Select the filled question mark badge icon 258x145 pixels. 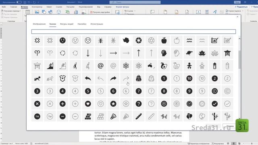(x=139, y=104)
